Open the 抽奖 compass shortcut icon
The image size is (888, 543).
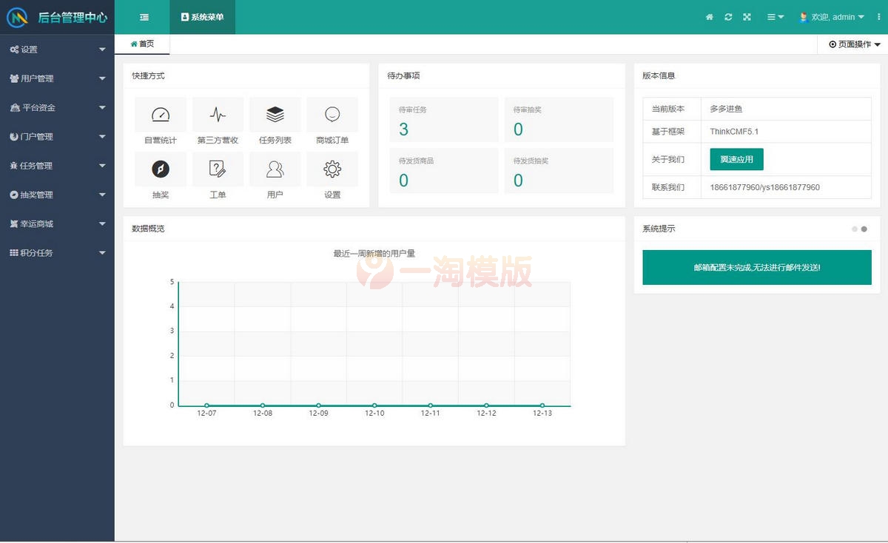(x=160, y=169)
